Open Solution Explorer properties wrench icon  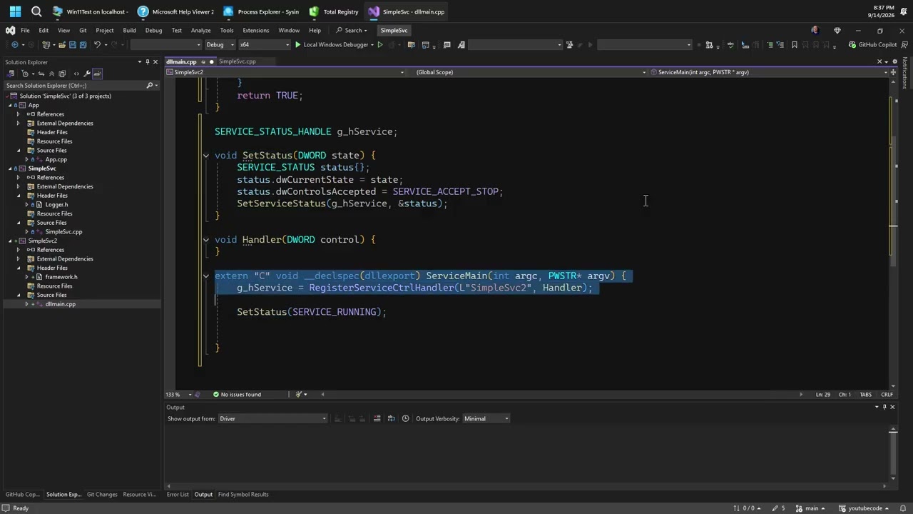click(87, 74)
